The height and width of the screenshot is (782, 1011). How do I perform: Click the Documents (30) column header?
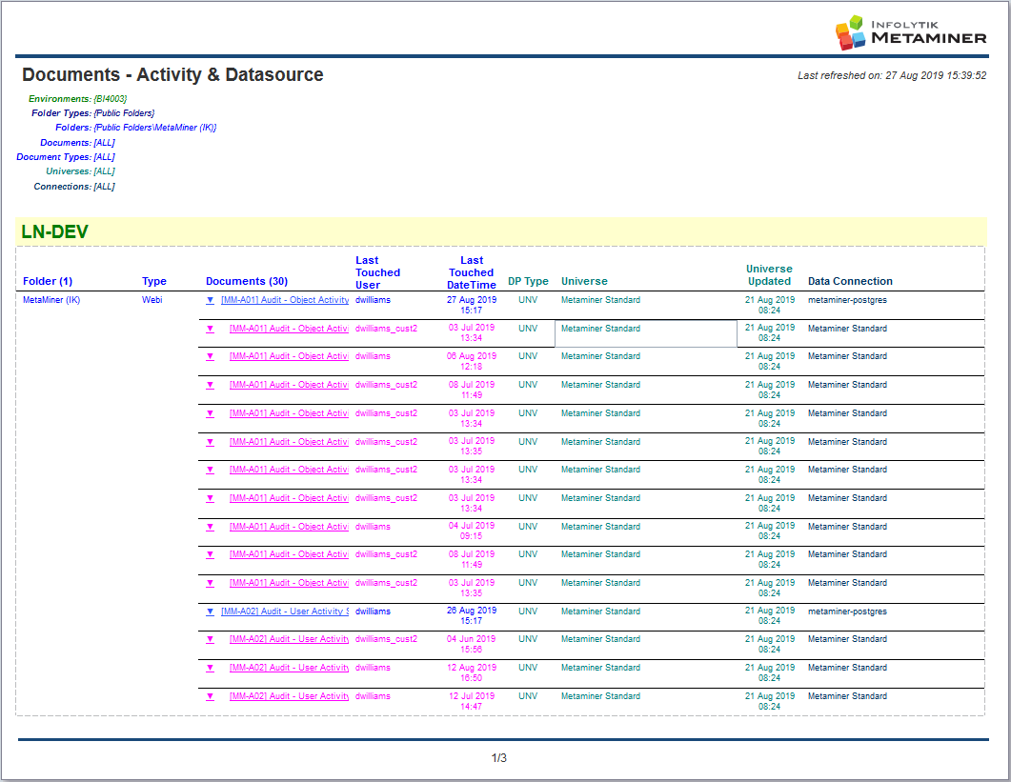[247, 281]
